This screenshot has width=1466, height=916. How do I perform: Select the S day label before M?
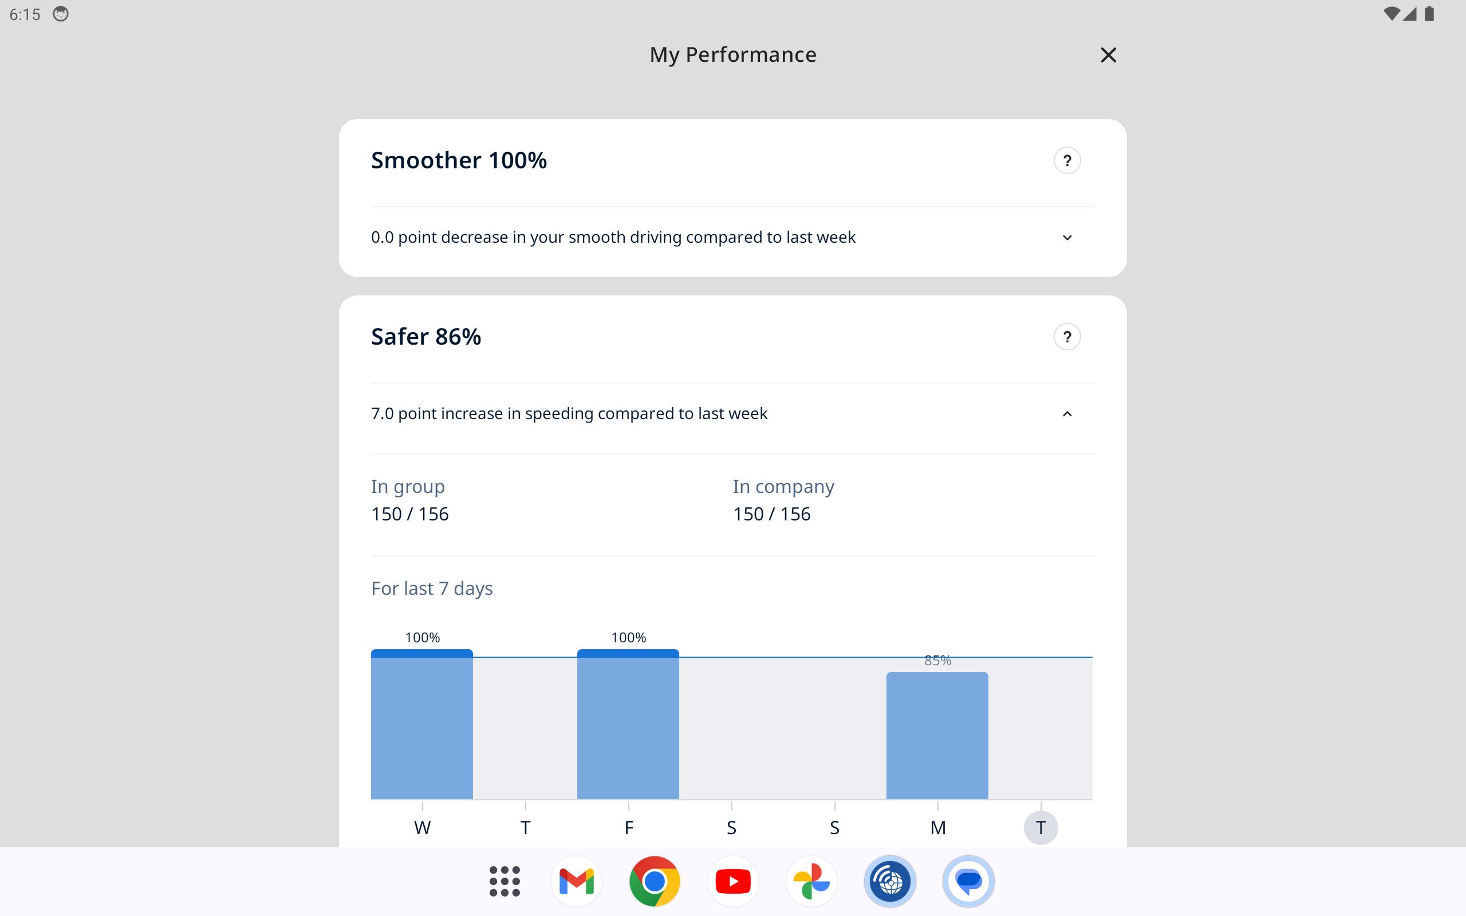click(x=835, y=828)
